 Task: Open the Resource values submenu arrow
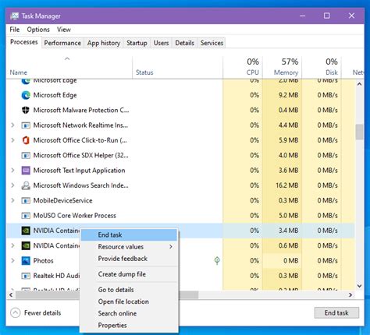click(171, 247)
